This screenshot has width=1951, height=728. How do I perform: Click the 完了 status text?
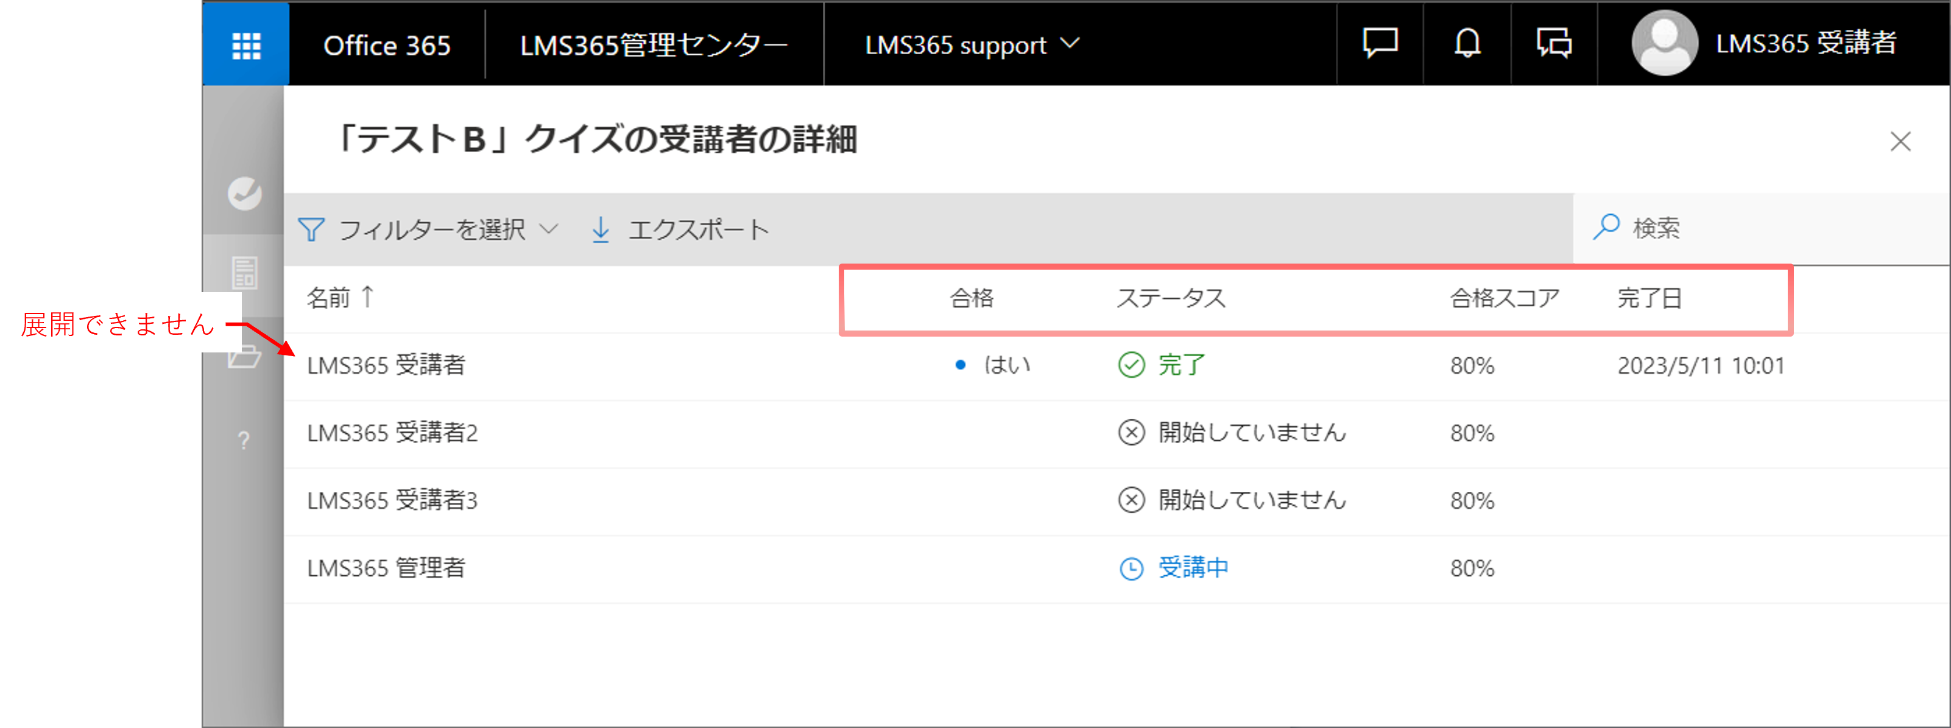pyautogui.click(x=1182, y=365)
